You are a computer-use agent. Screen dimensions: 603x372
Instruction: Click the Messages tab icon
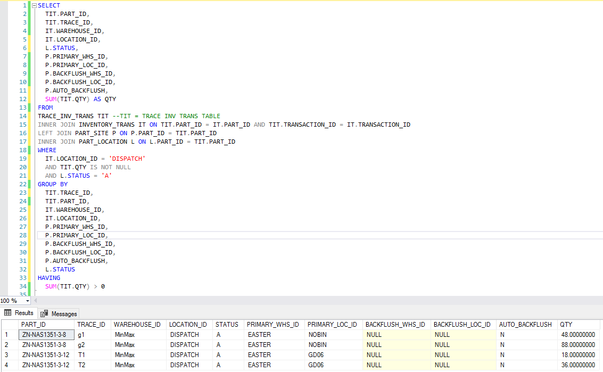point(44,314)
